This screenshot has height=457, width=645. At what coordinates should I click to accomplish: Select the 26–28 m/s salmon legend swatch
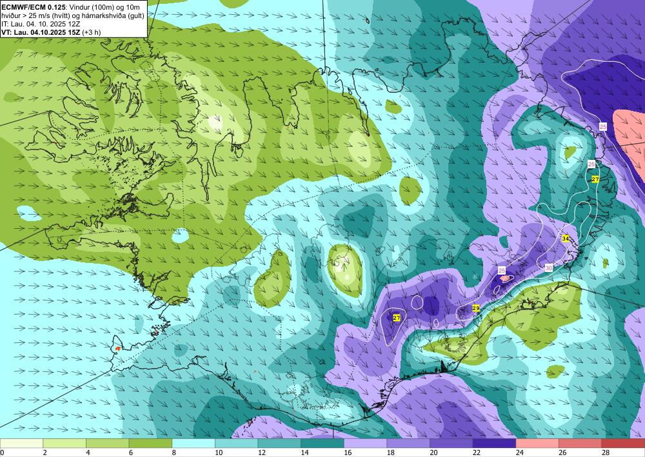click(x=580, y=443)
